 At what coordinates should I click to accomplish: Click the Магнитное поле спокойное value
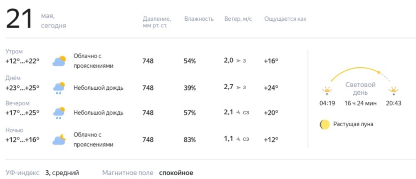pyautogui.click(x=176, y=173)
